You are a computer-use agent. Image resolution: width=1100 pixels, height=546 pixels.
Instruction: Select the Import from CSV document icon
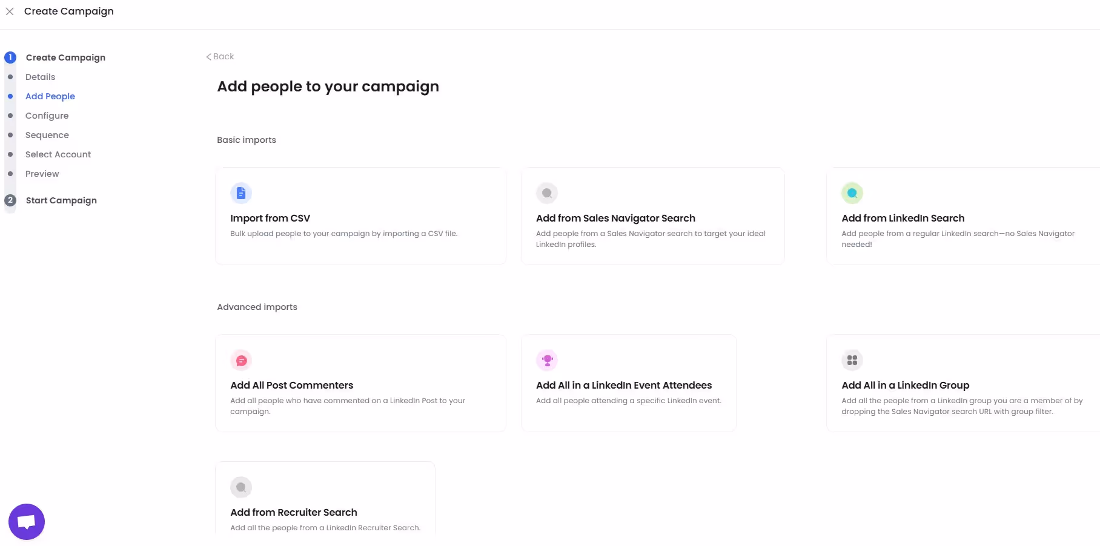(240, 192)
